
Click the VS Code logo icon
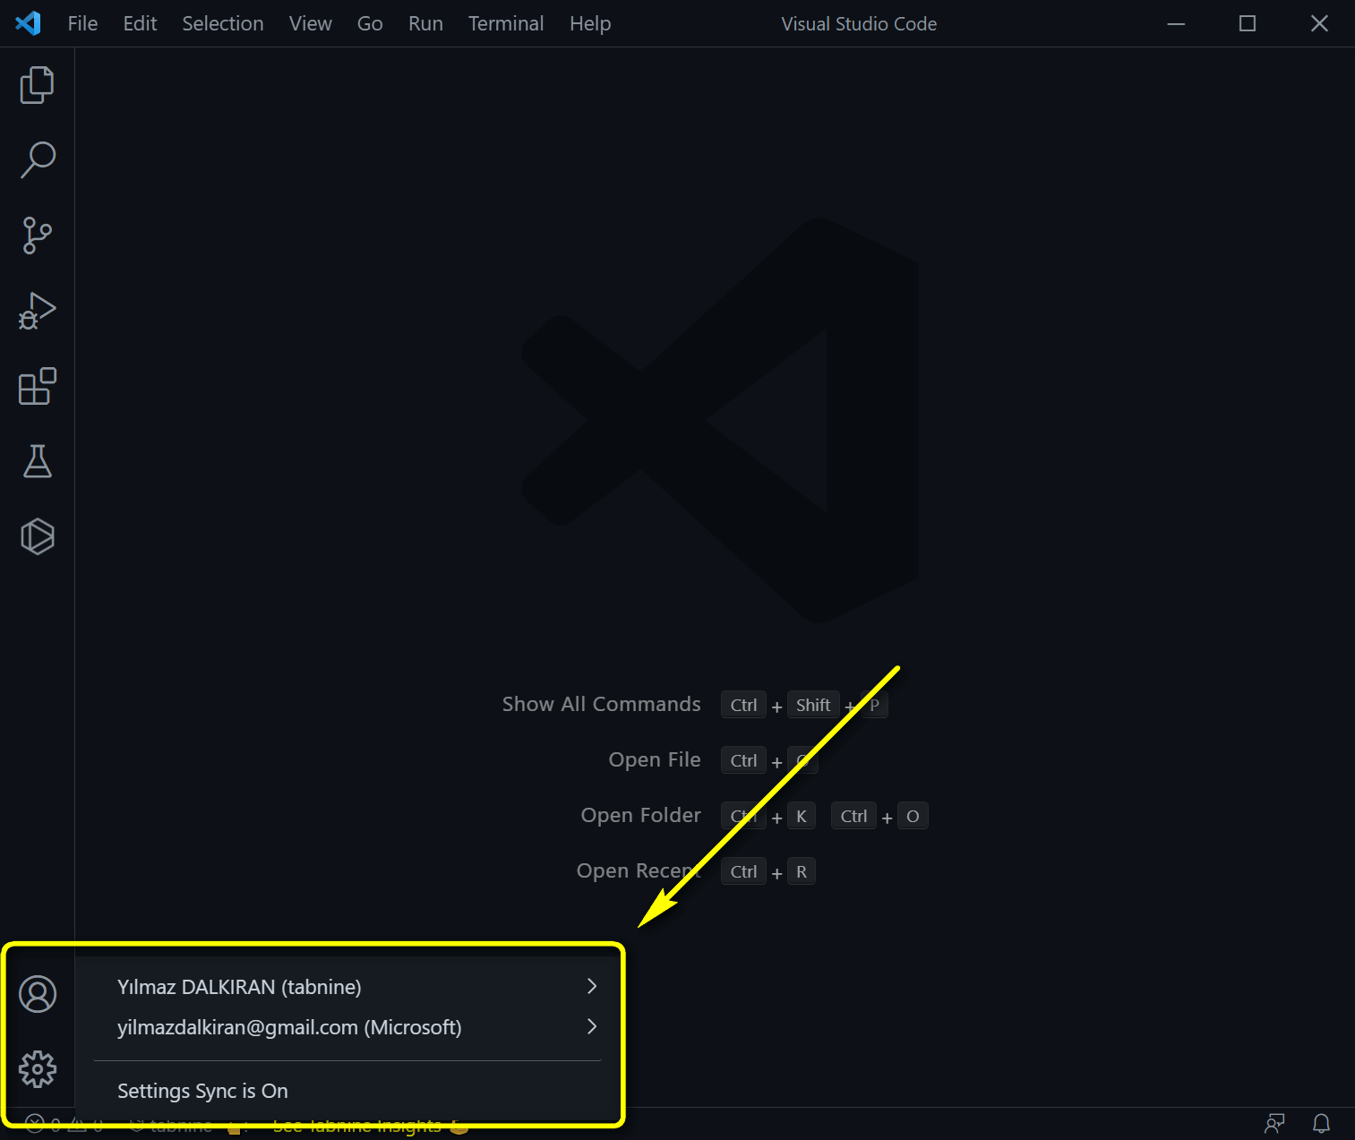point(28,23)
